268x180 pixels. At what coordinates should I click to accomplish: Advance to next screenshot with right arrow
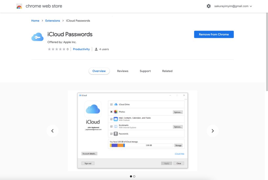[x=213, y=131]
